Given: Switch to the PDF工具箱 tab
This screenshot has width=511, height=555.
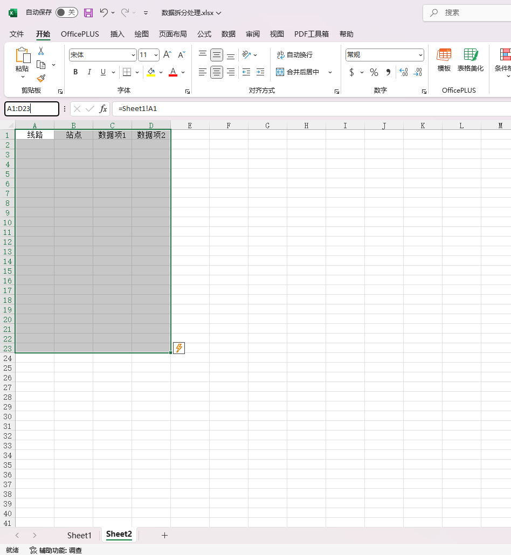Looking at the screenshot, I should point(311,34).
